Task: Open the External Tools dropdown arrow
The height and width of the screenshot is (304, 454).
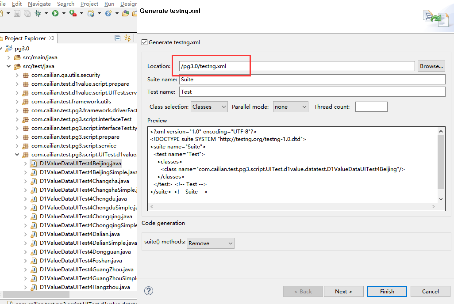Action: point(81,13)
